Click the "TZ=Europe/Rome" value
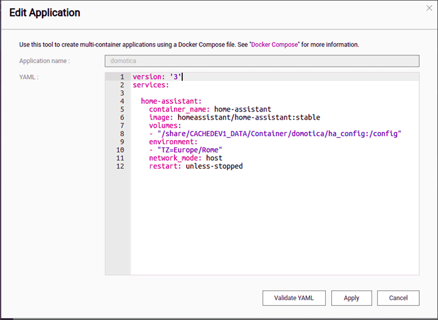438x320 pixels. [x=189, y=150]
